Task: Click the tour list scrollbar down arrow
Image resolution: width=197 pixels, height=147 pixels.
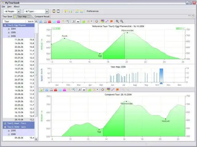Action: (36, 139)
